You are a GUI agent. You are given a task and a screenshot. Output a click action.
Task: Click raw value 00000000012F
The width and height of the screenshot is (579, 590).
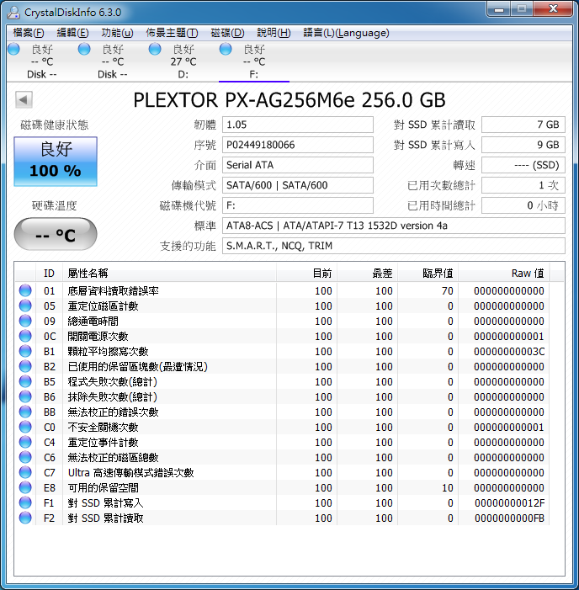[x=509, y=502]
